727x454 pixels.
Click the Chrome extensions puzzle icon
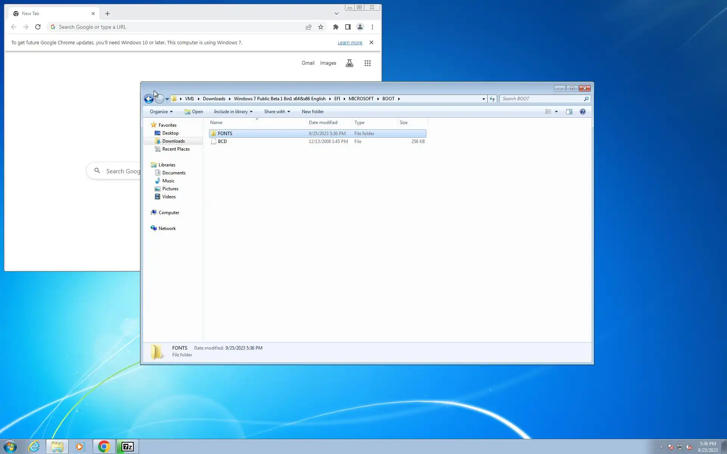pos(335,27)
